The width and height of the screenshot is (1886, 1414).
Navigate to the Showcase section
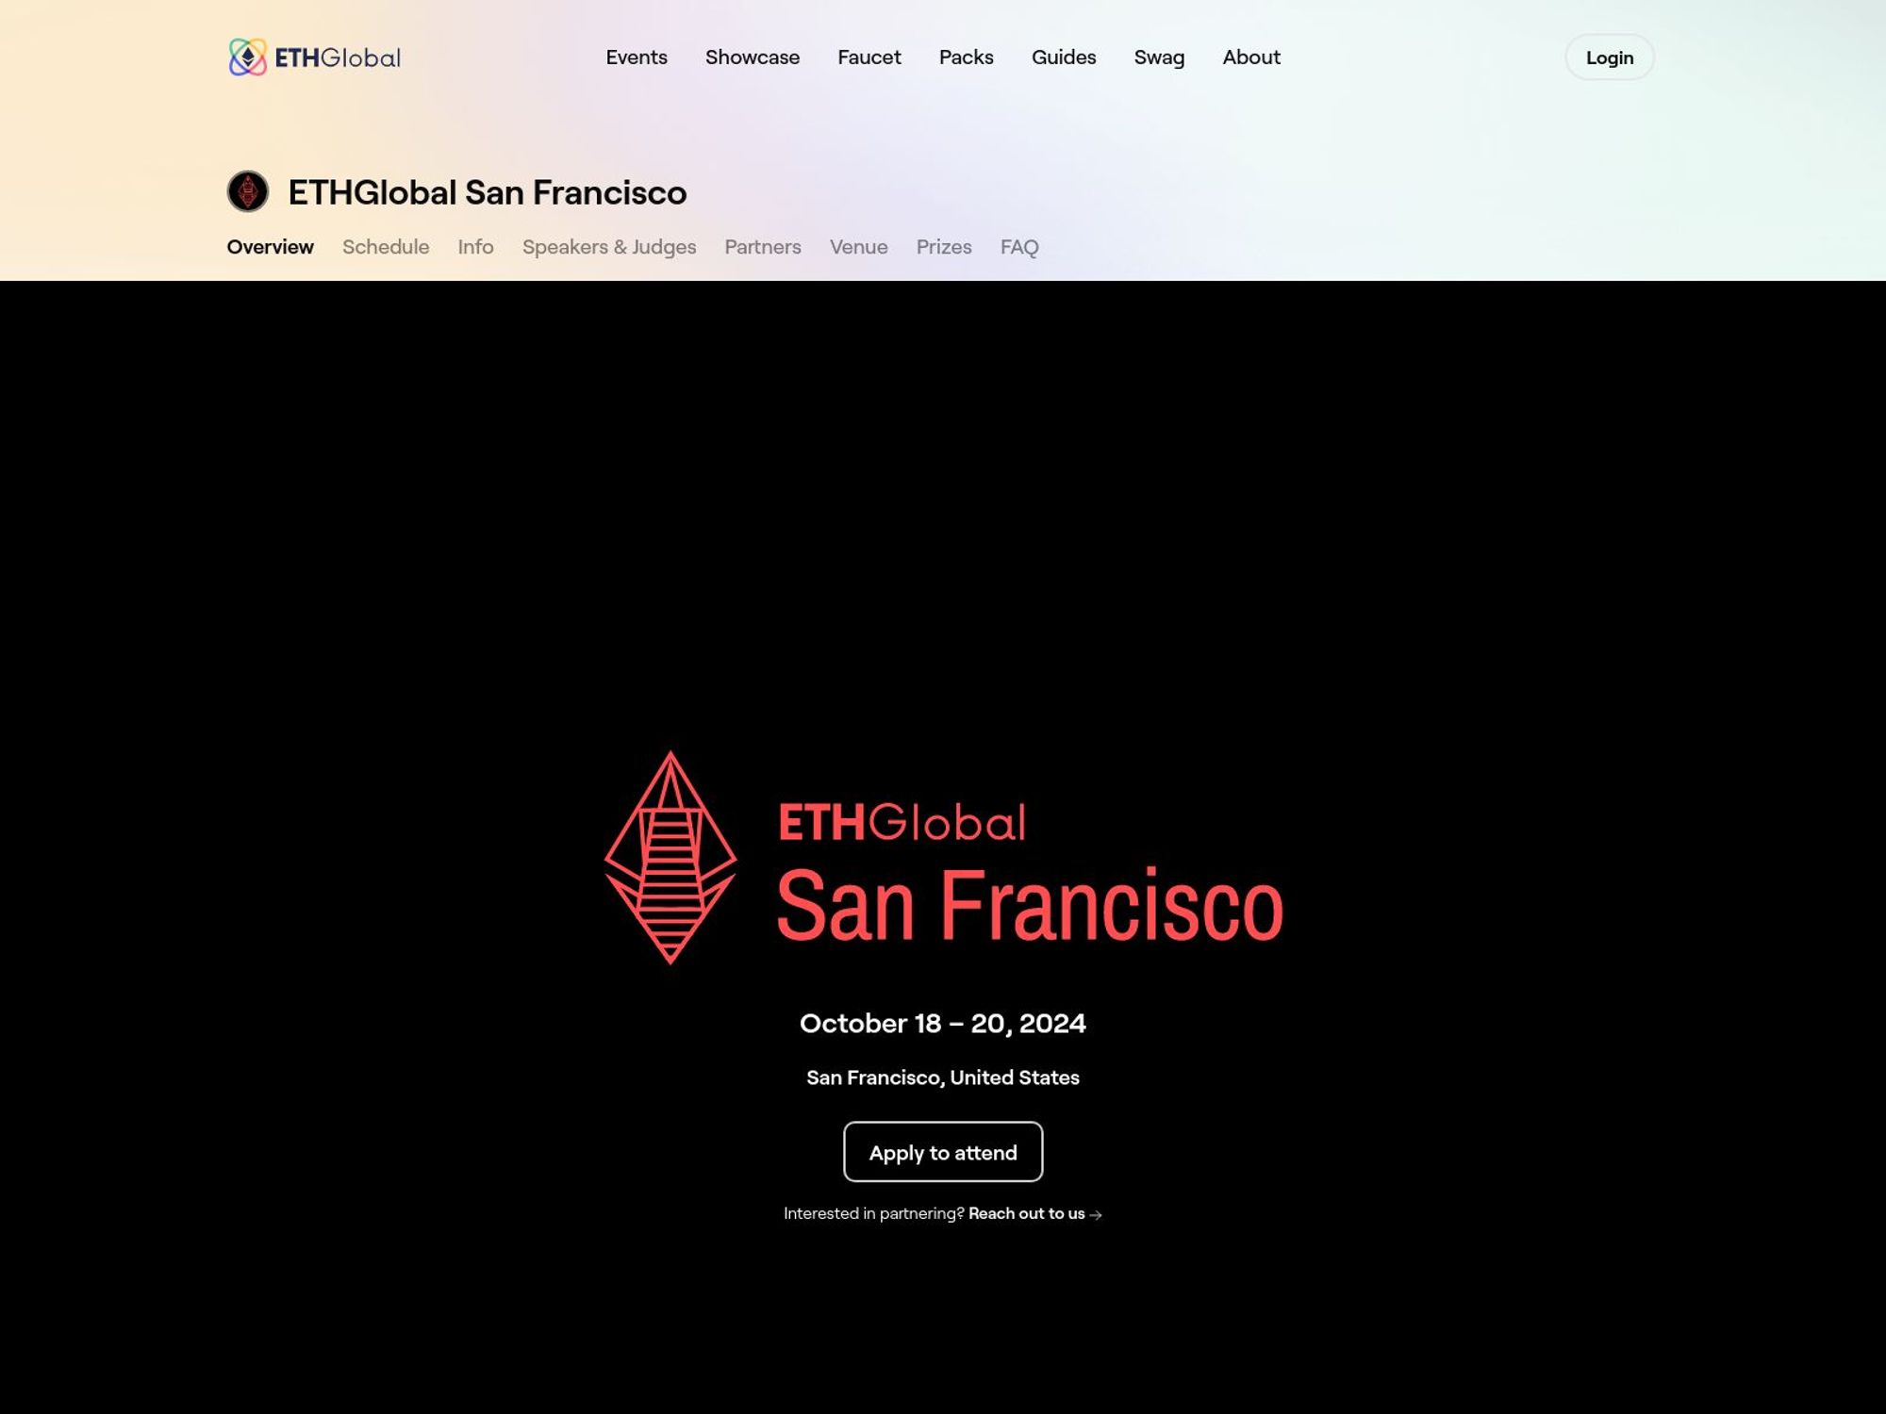click(x=752, y=57)
